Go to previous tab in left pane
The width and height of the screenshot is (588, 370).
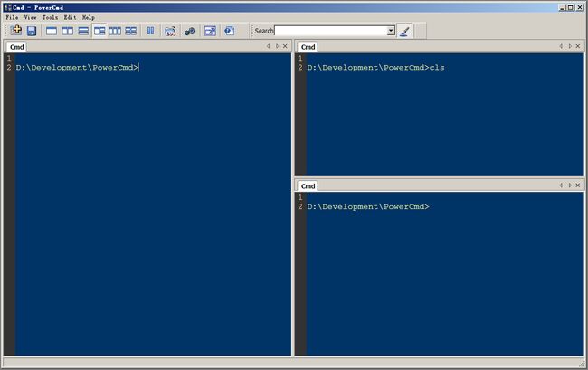tap(268, 46)
